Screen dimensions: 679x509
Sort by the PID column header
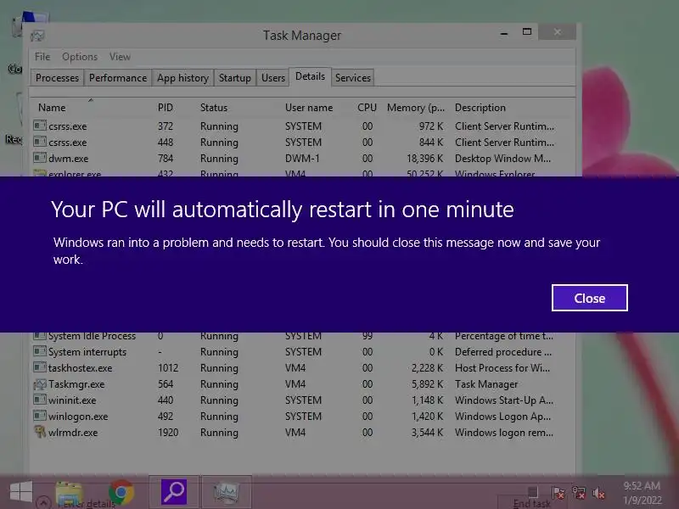point(165,108)
